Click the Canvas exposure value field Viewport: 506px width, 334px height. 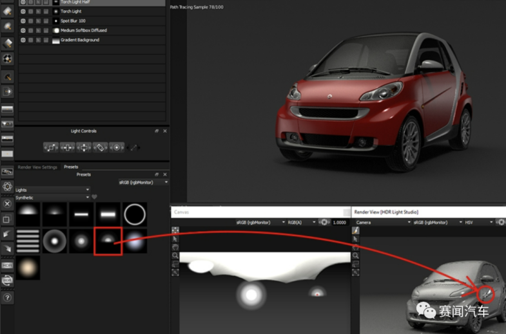click(338, 222)
